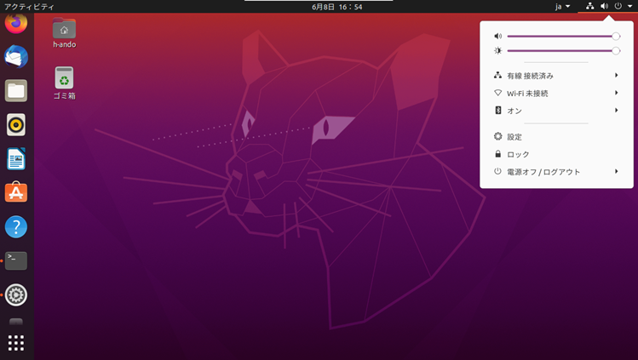Select the 有線 接続済み menu entry

click(556, 76)
